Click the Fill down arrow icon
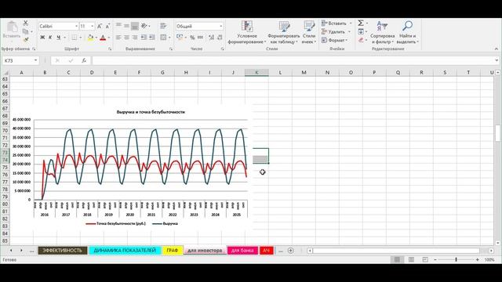Image resolution: width=502 pixels, height=282 pixels. click(x=361, y=31)
